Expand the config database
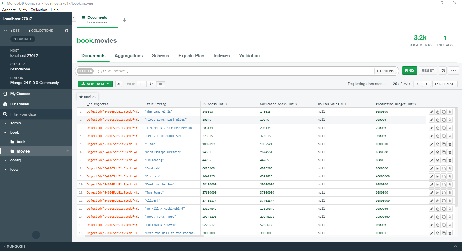This screenshot has height=251, width=462. [x=5, y=160]
